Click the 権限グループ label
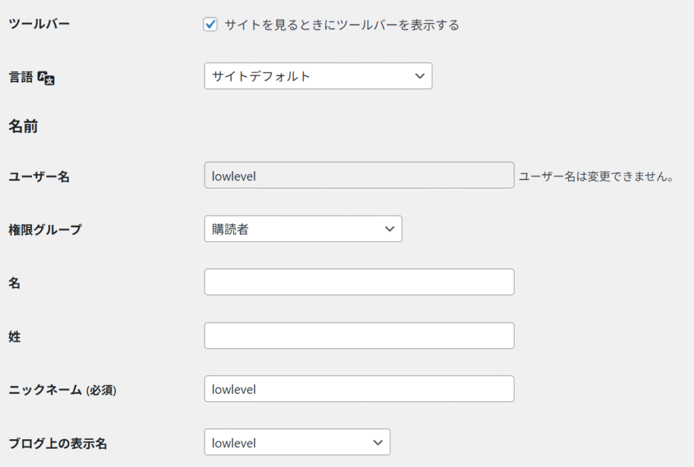The height and width of the screenshot is (467, 694). click(x=45, y=230)
